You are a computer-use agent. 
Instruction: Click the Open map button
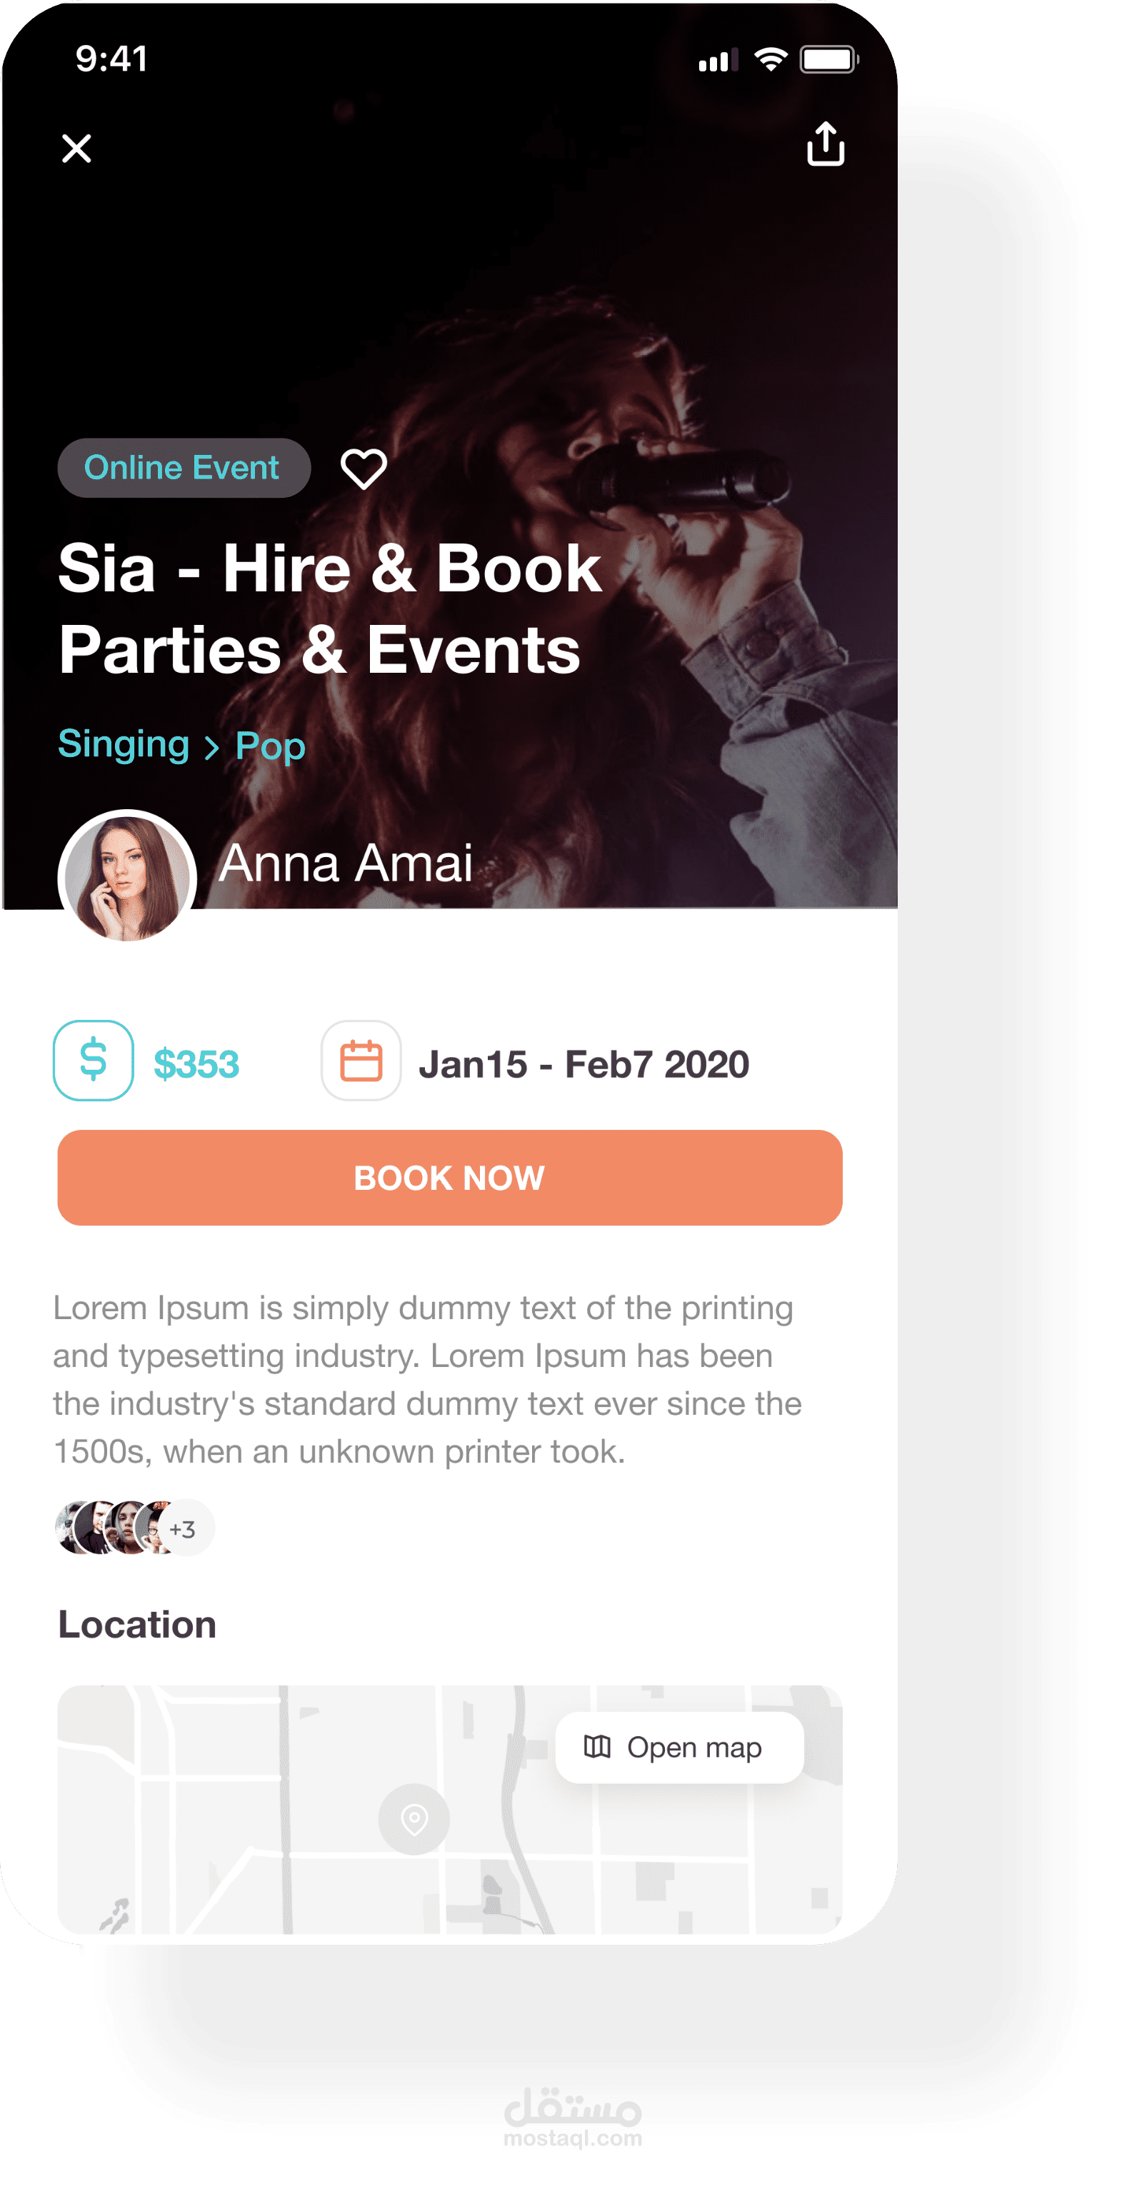[x=678, y=1747]
